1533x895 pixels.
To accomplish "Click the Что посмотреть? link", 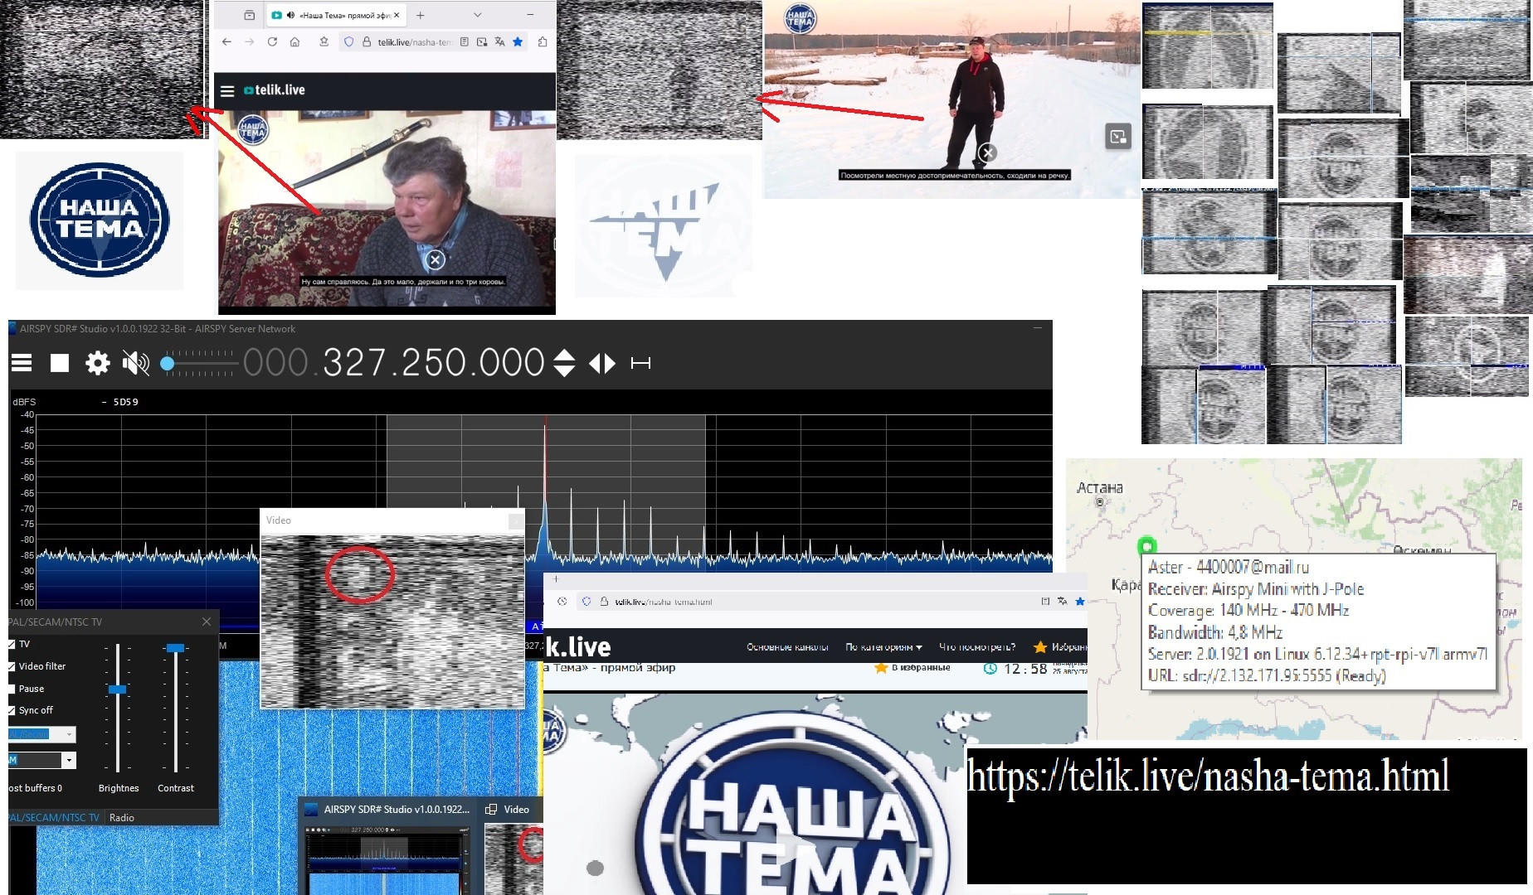I will 976,647.
